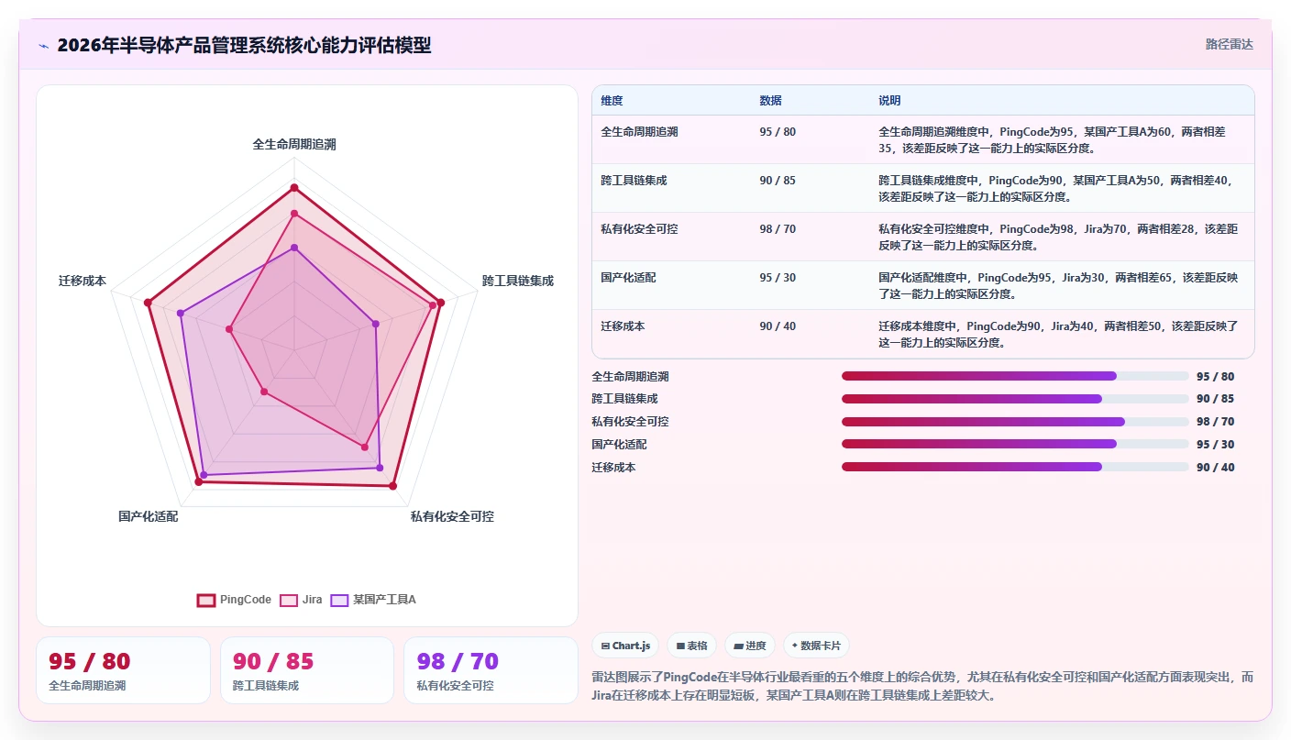Click PingCode data point on 私有化安全可控 axis

pyautogui.click(x=393, y=486)
